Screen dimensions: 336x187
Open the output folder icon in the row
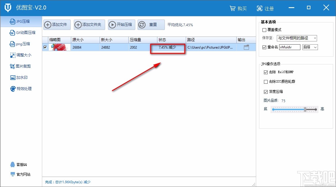coord(246,47)
